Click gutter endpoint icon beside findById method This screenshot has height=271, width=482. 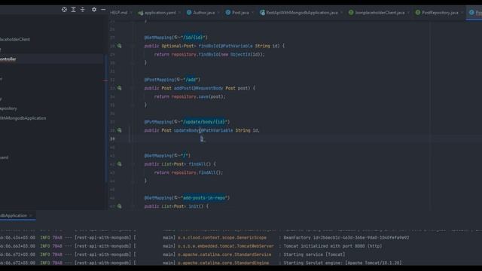point(119,46)
